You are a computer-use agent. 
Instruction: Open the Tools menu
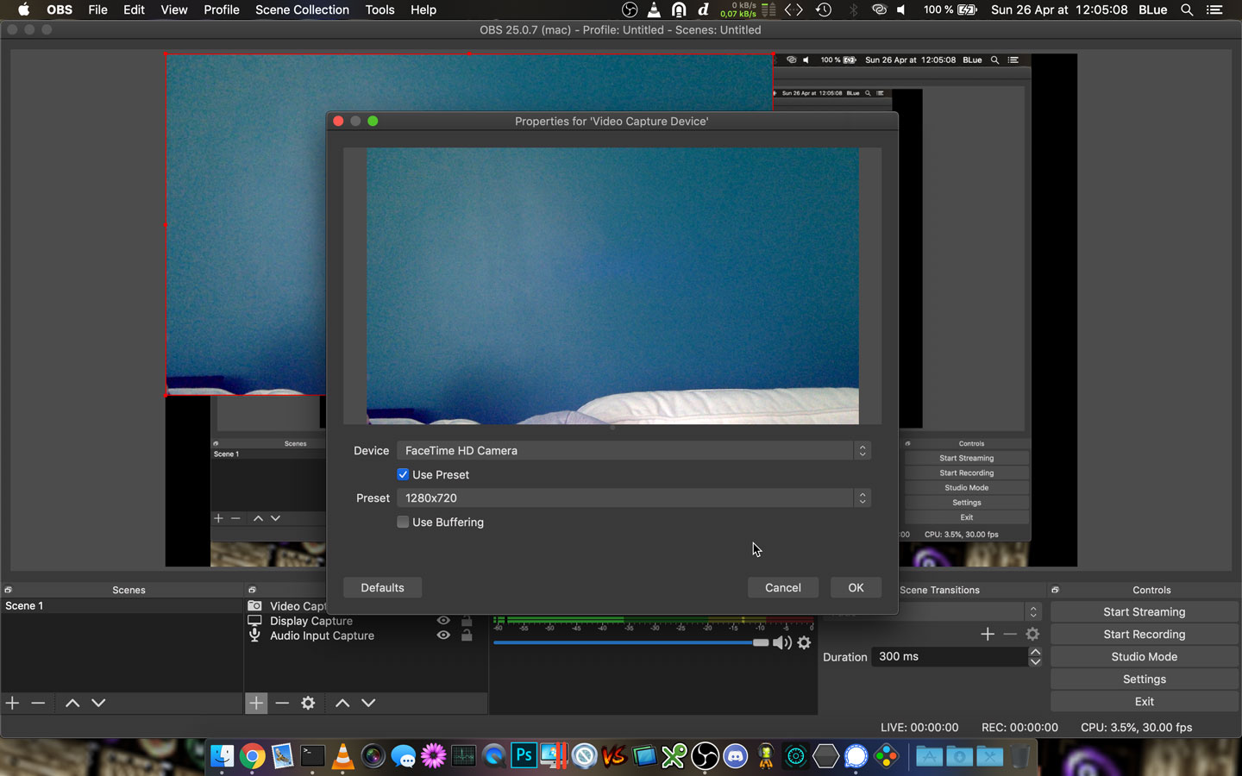tap(379, 9)
